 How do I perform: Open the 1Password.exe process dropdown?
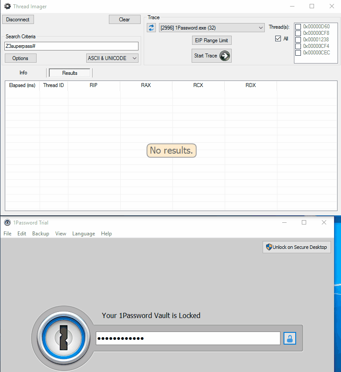point(212,28)
